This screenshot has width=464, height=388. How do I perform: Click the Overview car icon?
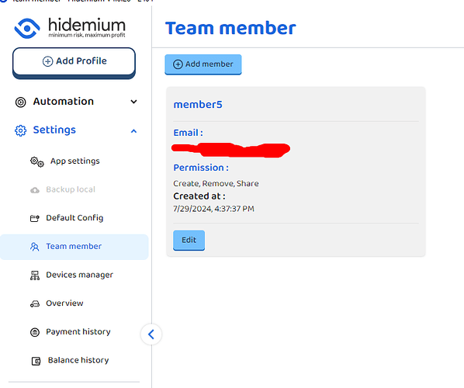(35, 304)
